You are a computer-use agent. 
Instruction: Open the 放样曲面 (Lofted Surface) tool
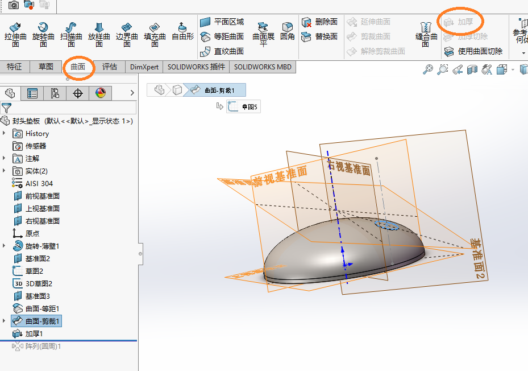point(98,33)
